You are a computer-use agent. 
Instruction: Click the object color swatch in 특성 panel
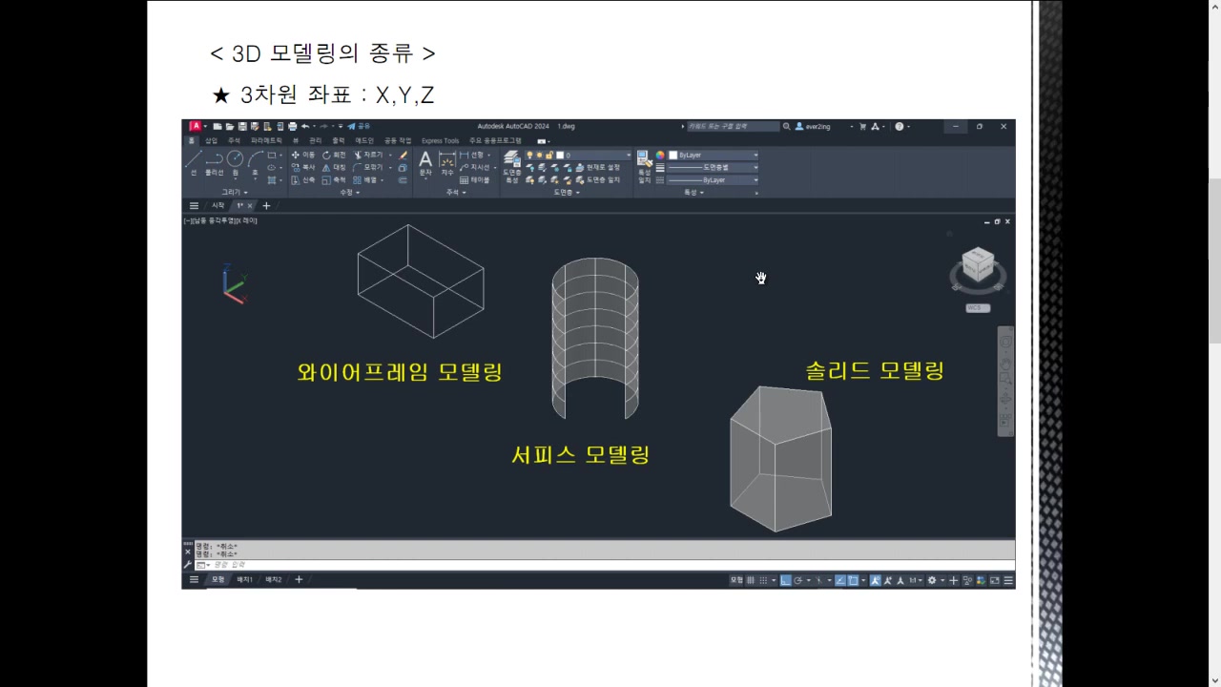coord(673,155)
